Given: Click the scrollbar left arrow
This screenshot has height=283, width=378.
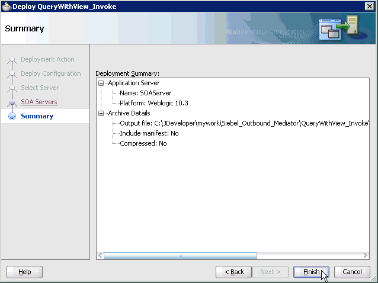Looking at the screenshot, I should pyautogui.click(x=100, y=256).
